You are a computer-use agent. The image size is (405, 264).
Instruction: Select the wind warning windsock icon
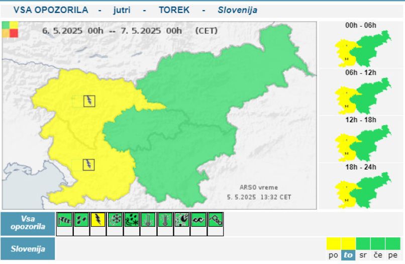[x=65, y=220]
